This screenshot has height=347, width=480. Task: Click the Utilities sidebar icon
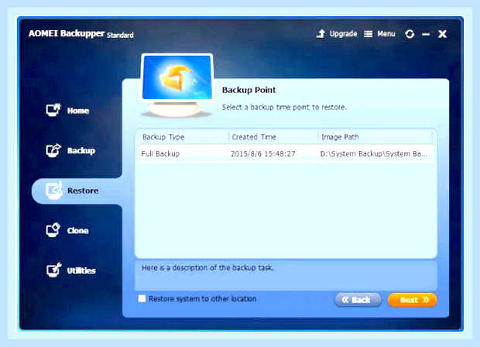(54, 270)
